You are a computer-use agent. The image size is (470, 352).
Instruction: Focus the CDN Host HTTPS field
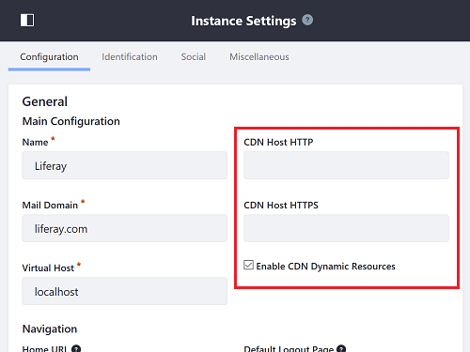[346, 228]
